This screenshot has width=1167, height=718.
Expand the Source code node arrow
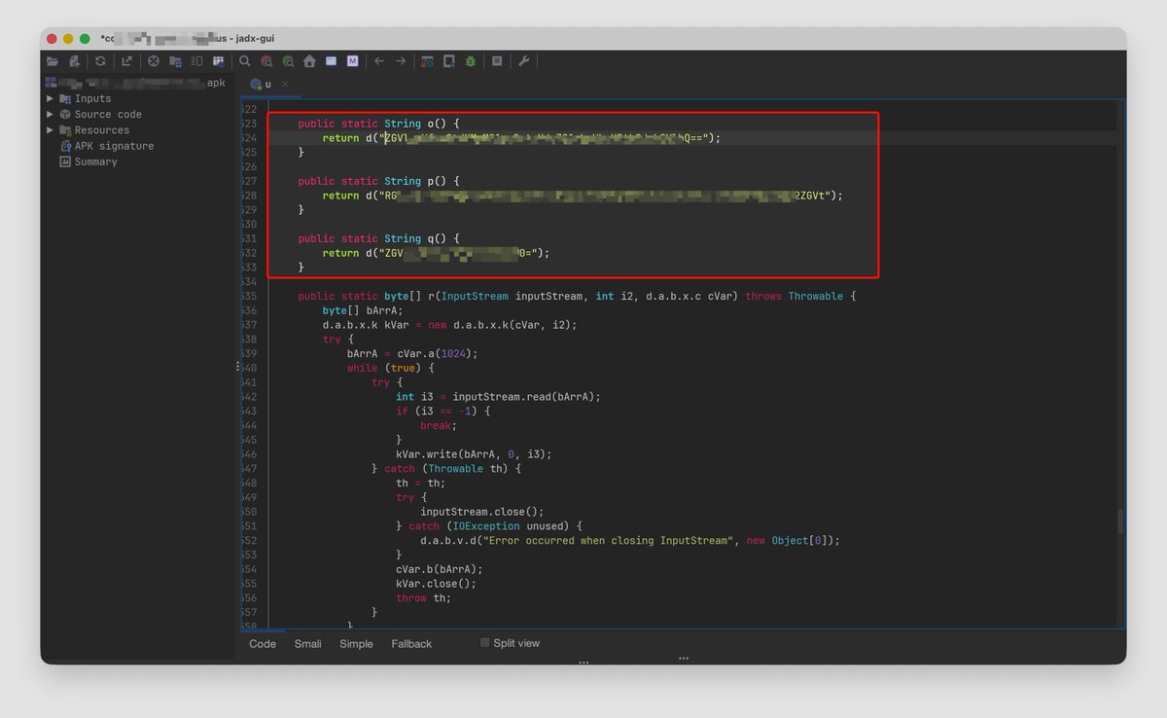(x=51, y=114)
